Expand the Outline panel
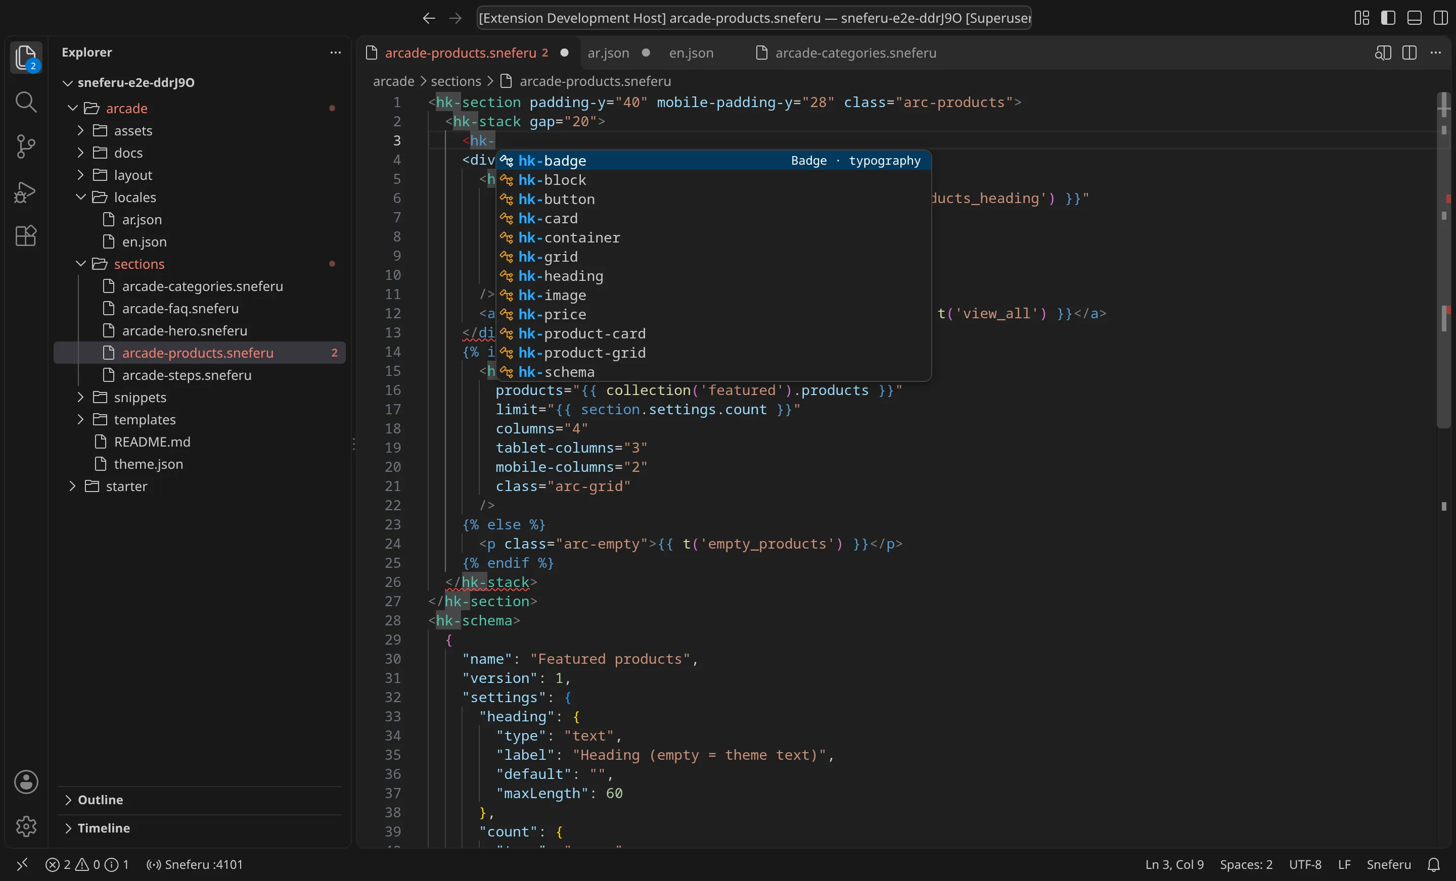Viewport: 1456px width, 881px height. (200, 800)
